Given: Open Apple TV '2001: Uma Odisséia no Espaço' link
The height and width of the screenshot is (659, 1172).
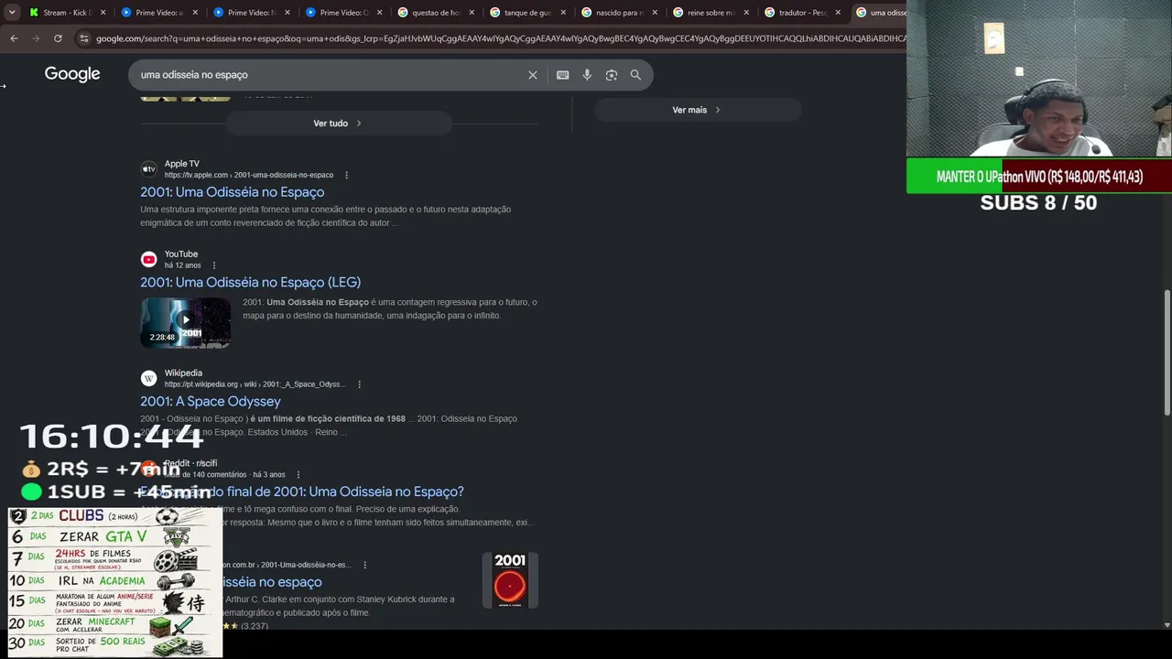Looking at the screenshot, I should (x=232, y=192).
